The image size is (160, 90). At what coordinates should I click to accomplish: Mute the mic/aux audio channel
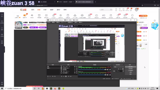(x=107, y=75)
